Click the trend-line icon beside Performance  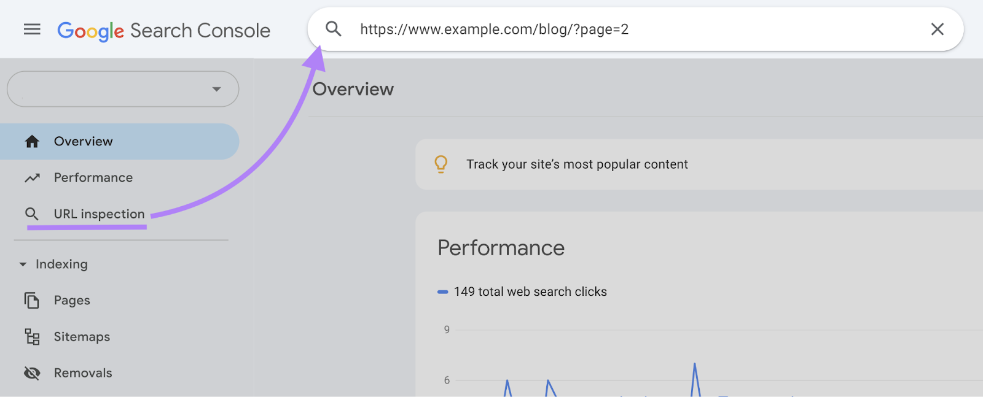[31, 177]
